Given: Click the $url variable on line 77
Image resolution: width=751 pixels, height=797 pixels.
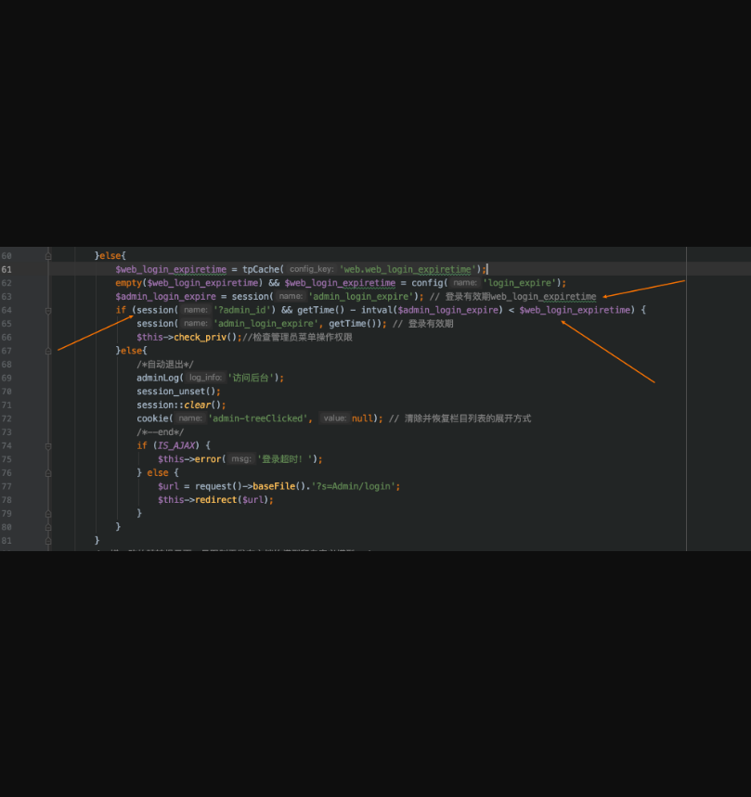Looking at the screenshot, I should (x=168, y=486).
